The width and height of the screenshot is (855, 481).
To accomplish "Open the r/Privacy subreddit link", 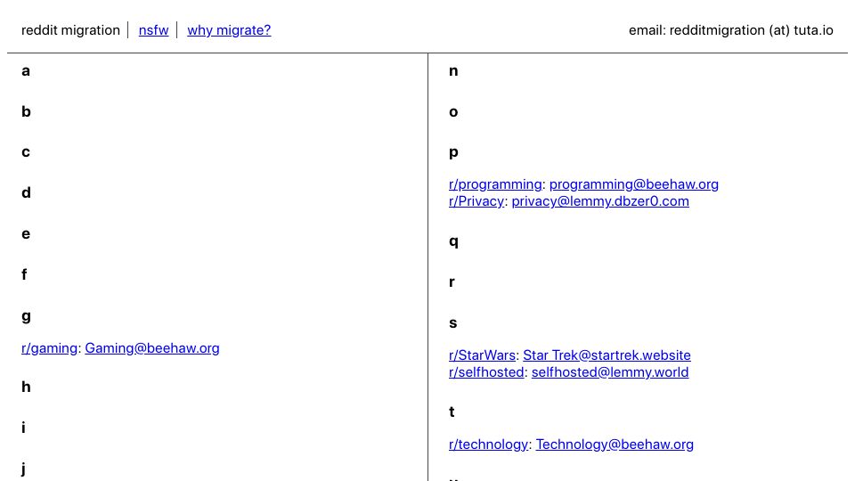I will (476, 201).
